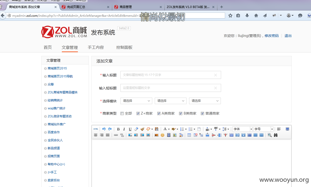Expand the line spacing dropdown
The width and height of the screenshot is (311, 187).
(x=228, y=129)
